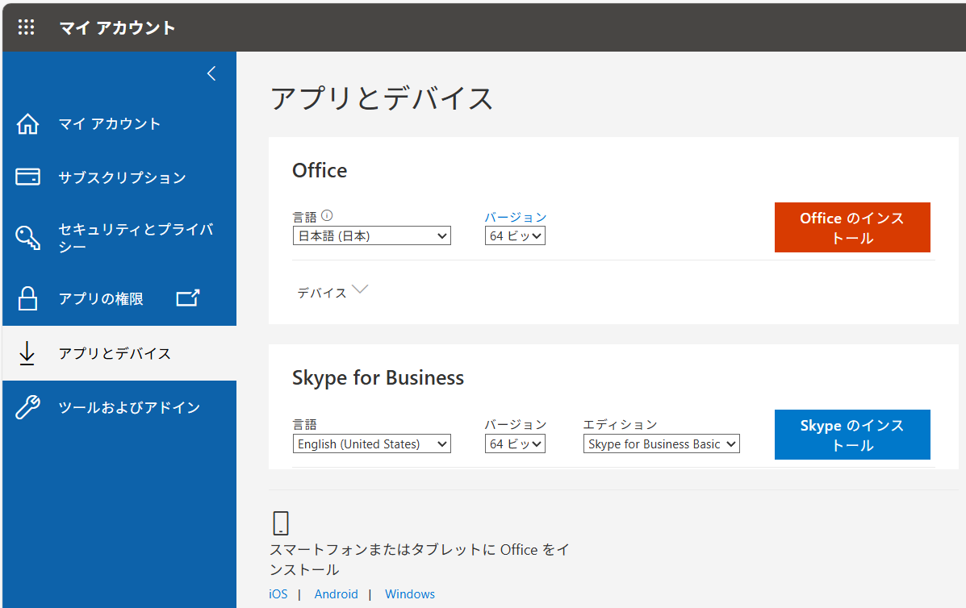Click the アプリとデバイス page heading

[382, 98]
